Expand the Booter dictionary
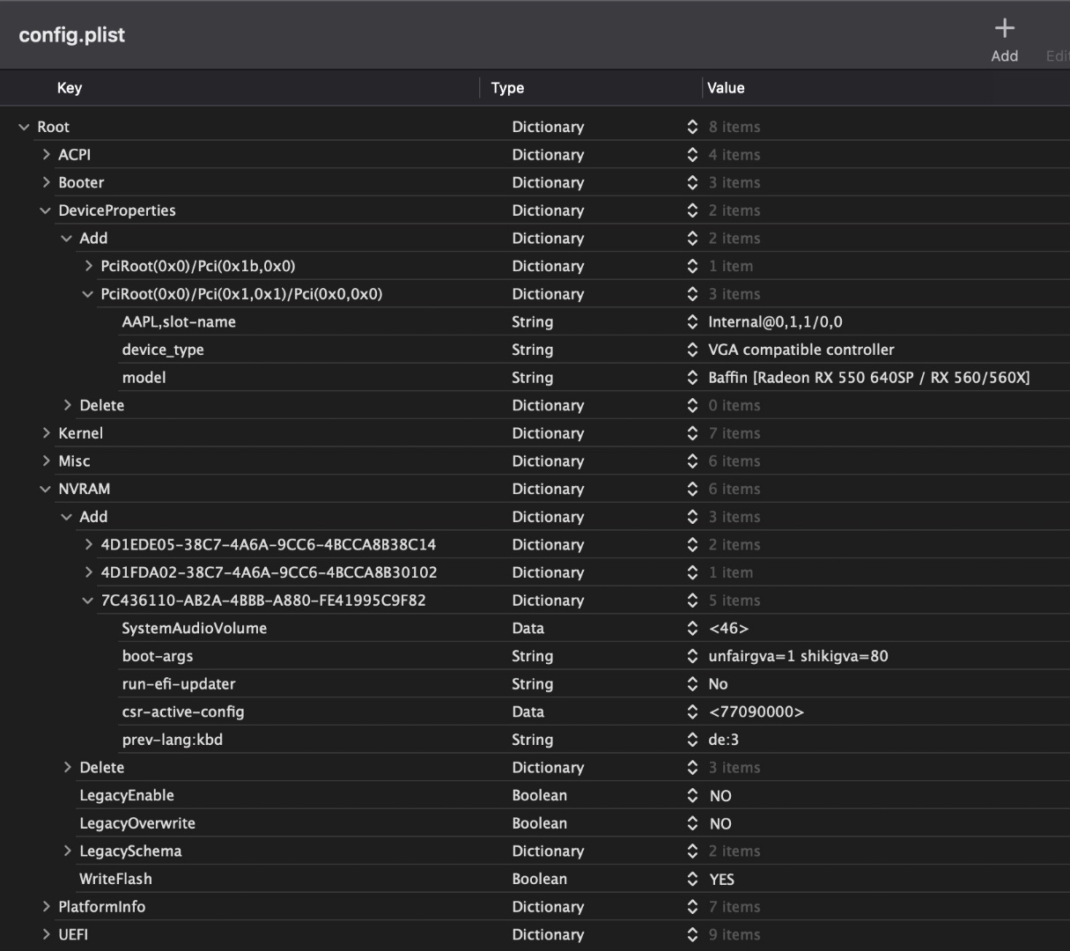Image resolution: width=1070 pixels, height=951 pixels. point(46,182)
